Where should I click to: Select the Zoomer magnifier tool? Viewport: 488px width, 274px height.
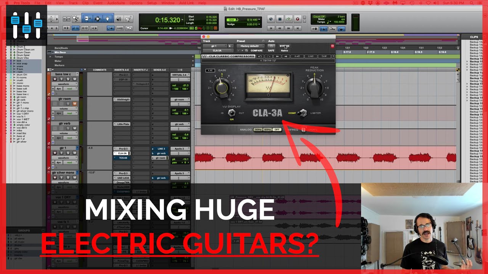(x=75, y=19)
